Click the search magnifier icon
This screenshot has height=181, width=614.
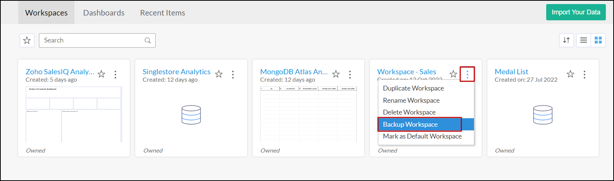pyautogui.click(x=147, y=41)
